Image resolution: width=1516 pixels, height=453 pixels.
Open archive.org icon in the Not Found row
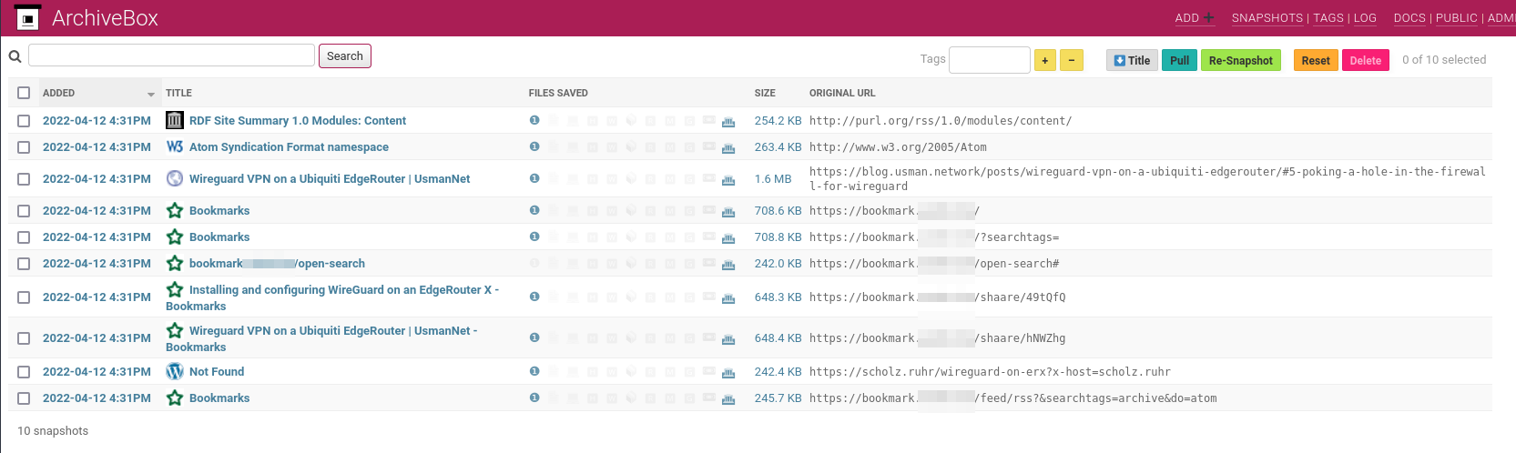[x=728, y=372]
